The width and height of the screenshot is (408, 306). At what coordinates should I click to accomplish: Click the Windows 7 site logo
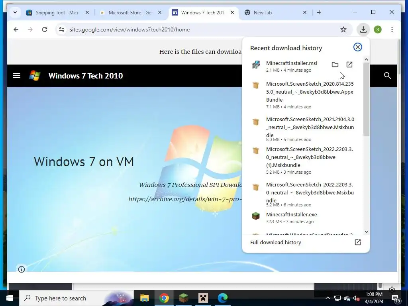tap(35, 75)
